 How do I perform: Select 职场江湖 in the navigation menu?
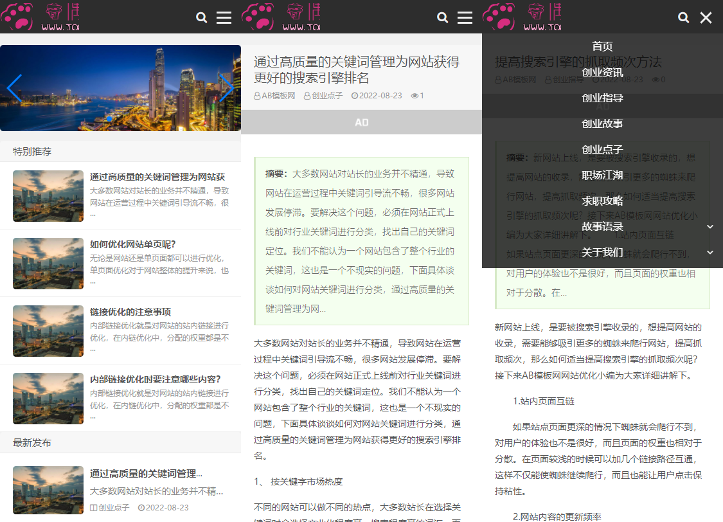coord(602,175)
